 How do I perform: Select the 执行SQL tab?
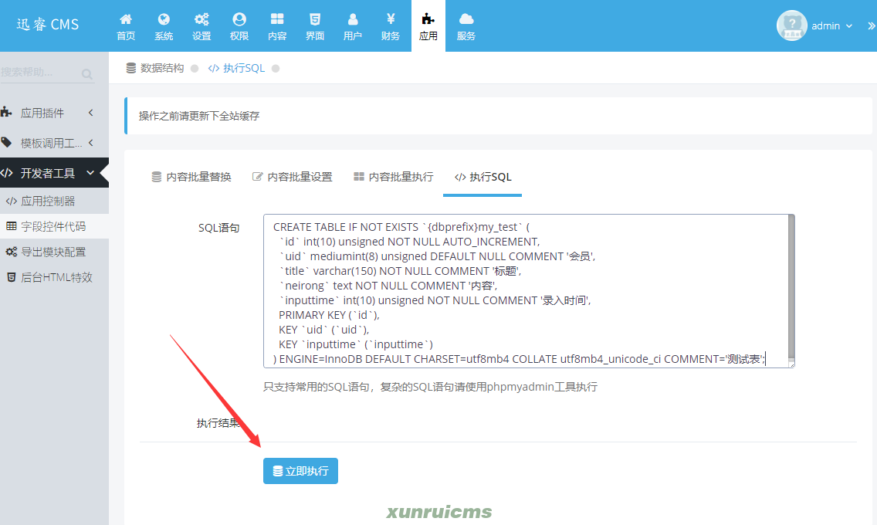click(x=483, y=178)
